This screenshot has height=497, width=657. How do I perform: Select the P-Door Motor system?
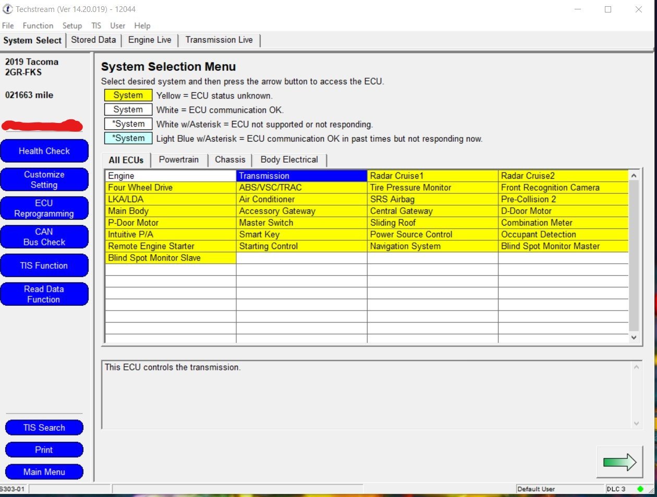coord(171,223)
